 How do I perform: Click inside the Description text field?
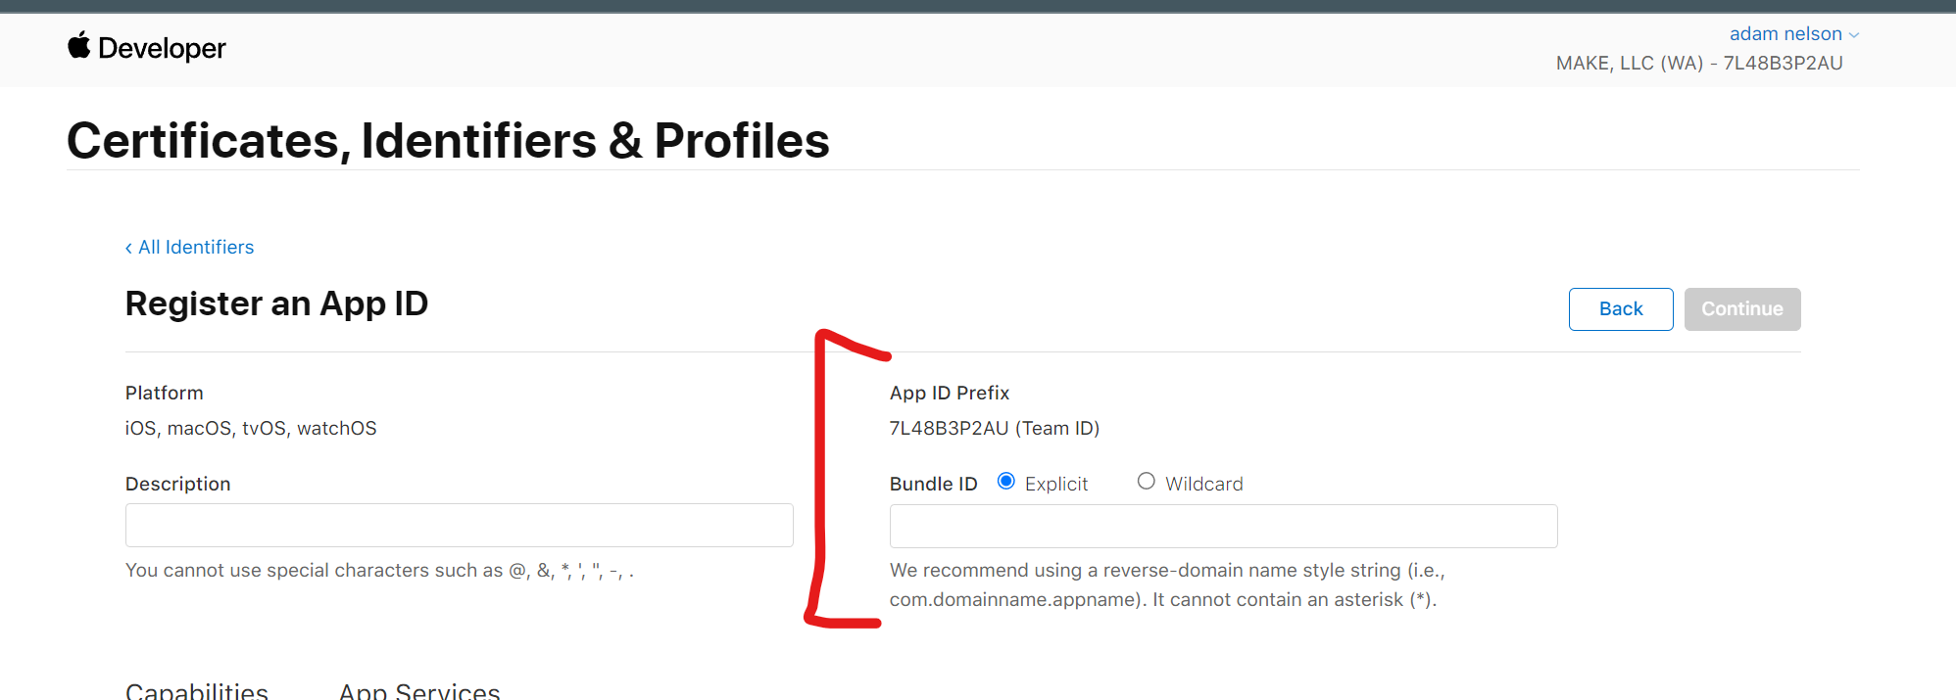pyautogui.click(x=459, y=525)
